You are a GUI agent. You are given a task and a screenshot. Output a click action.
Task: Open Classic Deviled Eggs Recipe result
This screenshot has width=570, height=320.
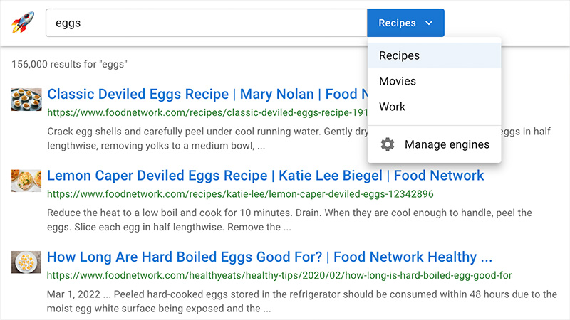[x=207, y=95]
